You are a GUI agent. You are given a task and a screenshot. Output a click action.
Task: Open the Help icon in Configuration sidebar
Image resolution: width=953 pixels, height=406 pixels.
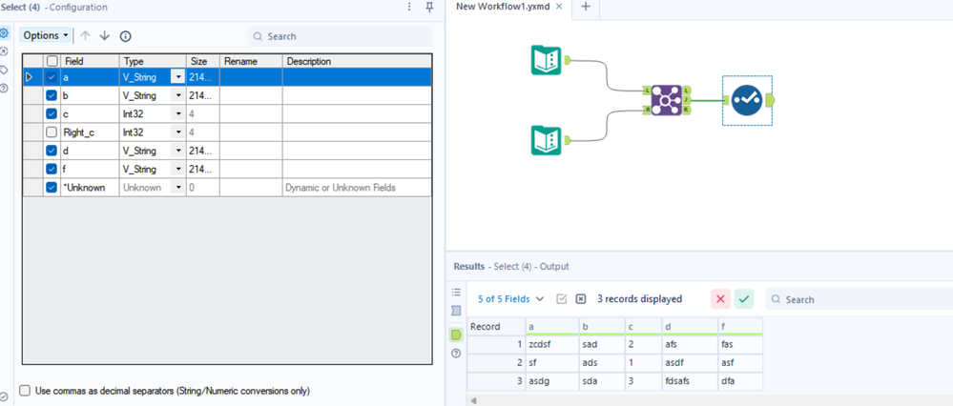(4, 88)
